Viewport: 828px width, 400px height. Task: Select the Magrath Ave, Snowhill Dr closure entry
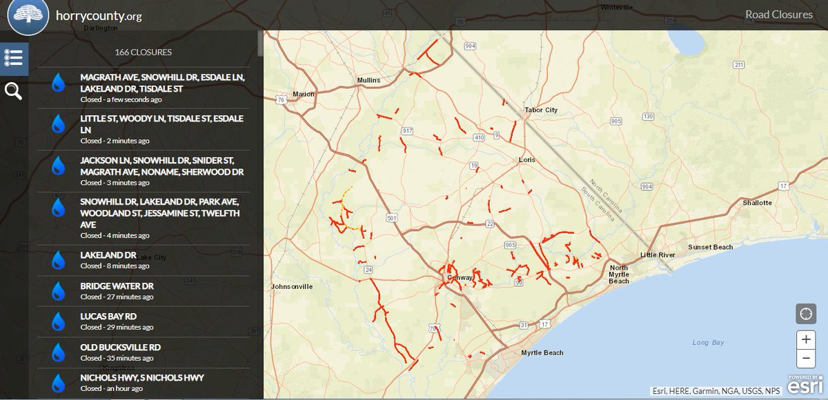(142, 88)
